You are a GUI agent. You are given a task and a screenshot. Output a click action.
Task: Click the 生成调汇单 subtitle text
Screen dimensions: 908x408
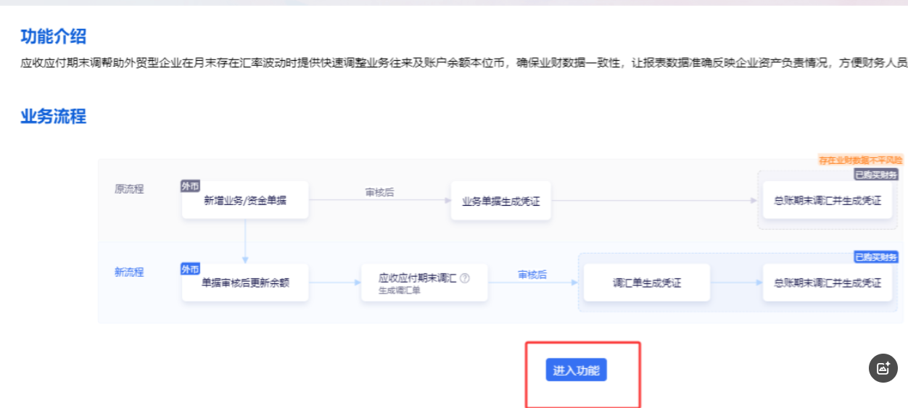[400, 291]
